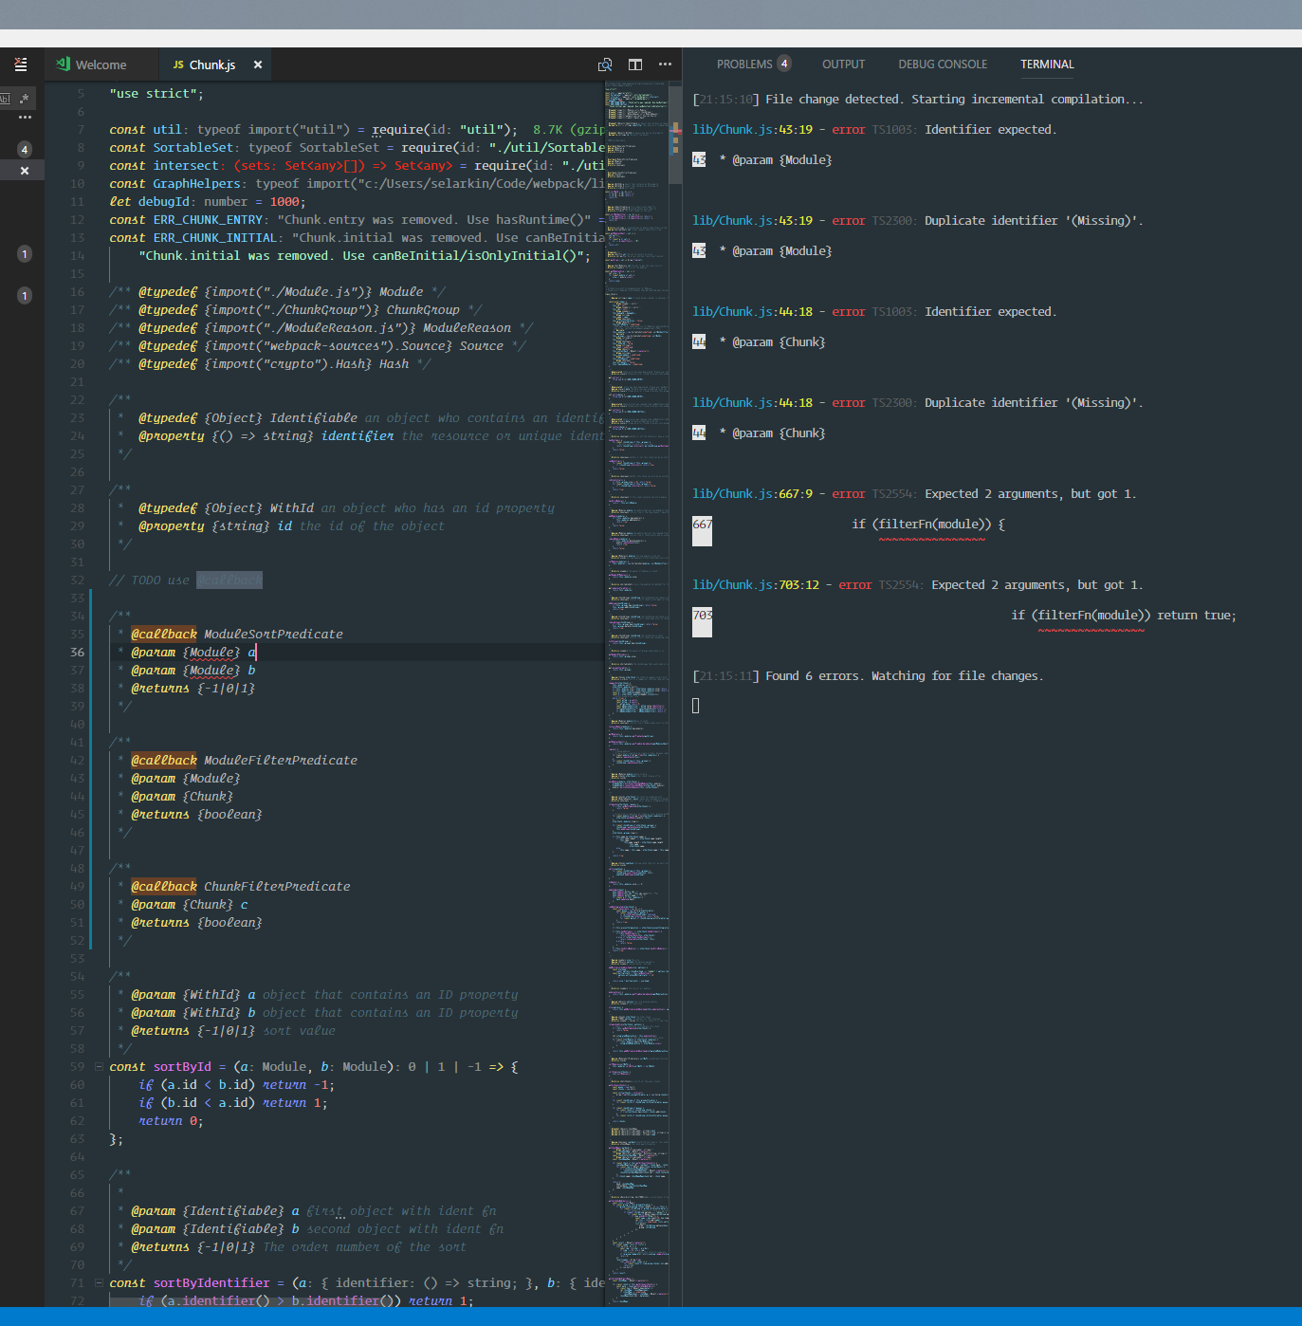The height and width of the screenshot is (1326, 1302).
Task: Click 'sortById' in the const declaration at line 59
Action: coord(182,1067)
